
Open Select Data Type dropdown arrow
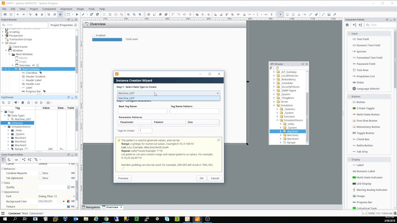point(217,93)
